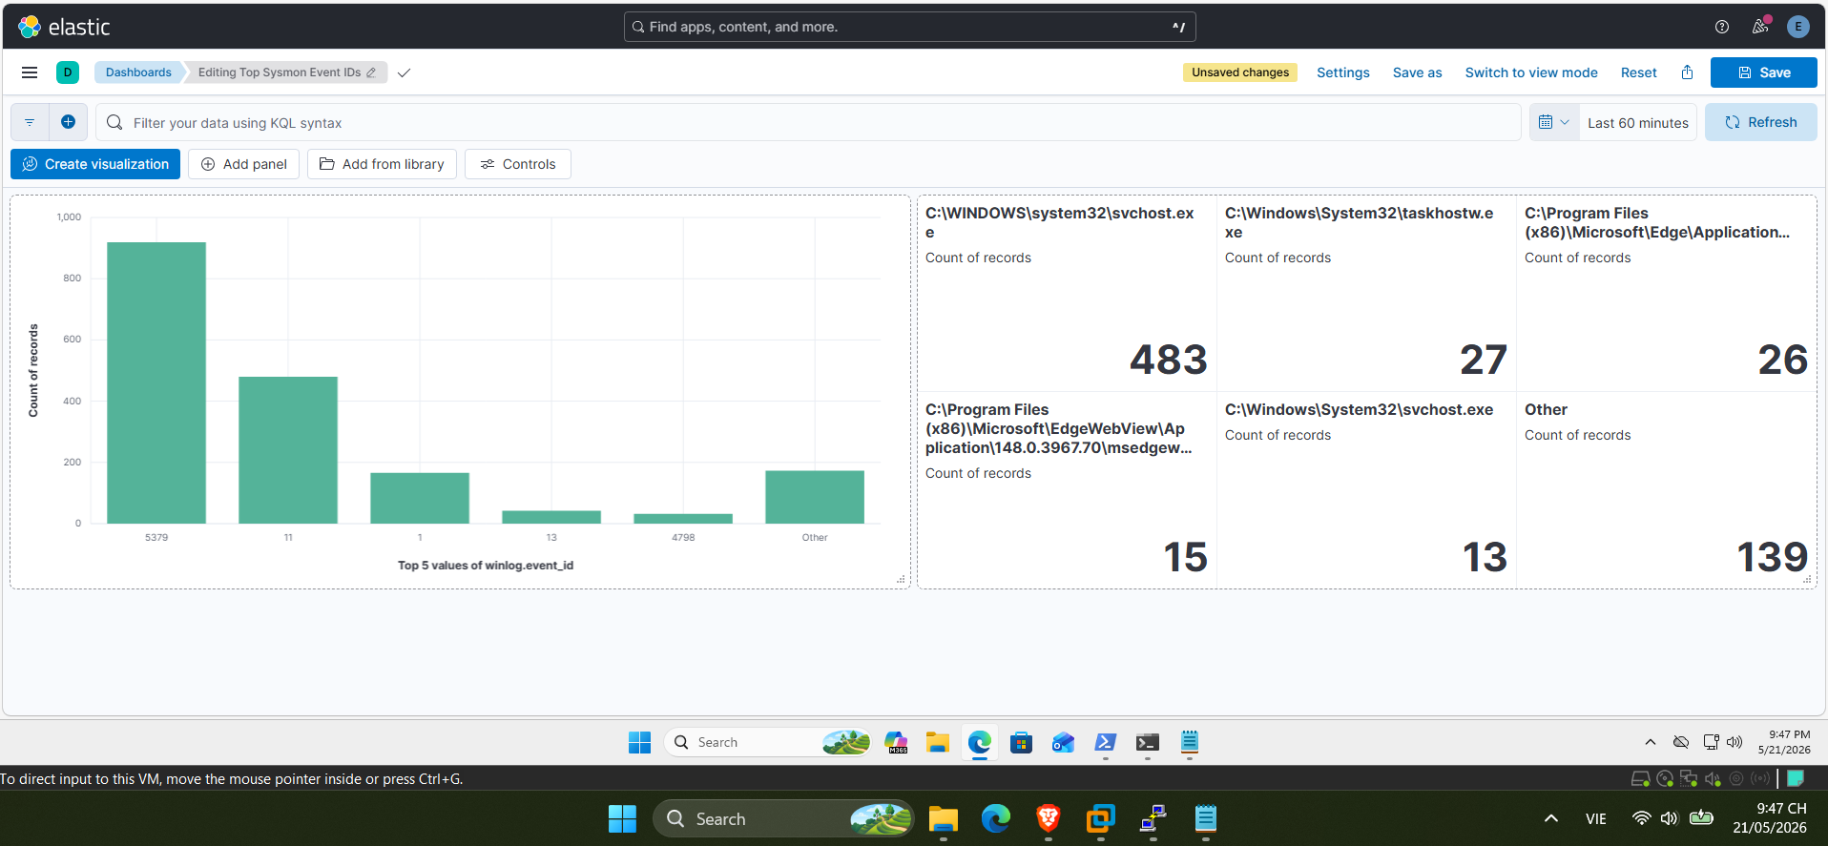Show hidden VM tray icons chevron
1828x846 pixels.
1651,742
